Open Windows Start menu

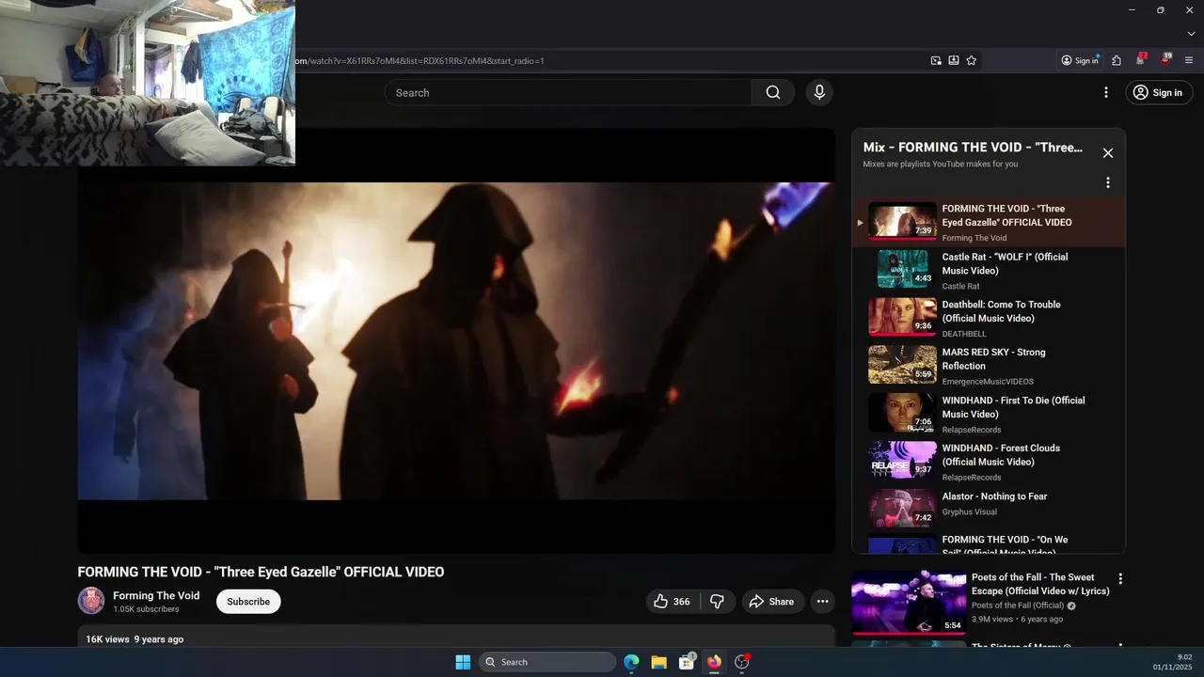point(463,662)
